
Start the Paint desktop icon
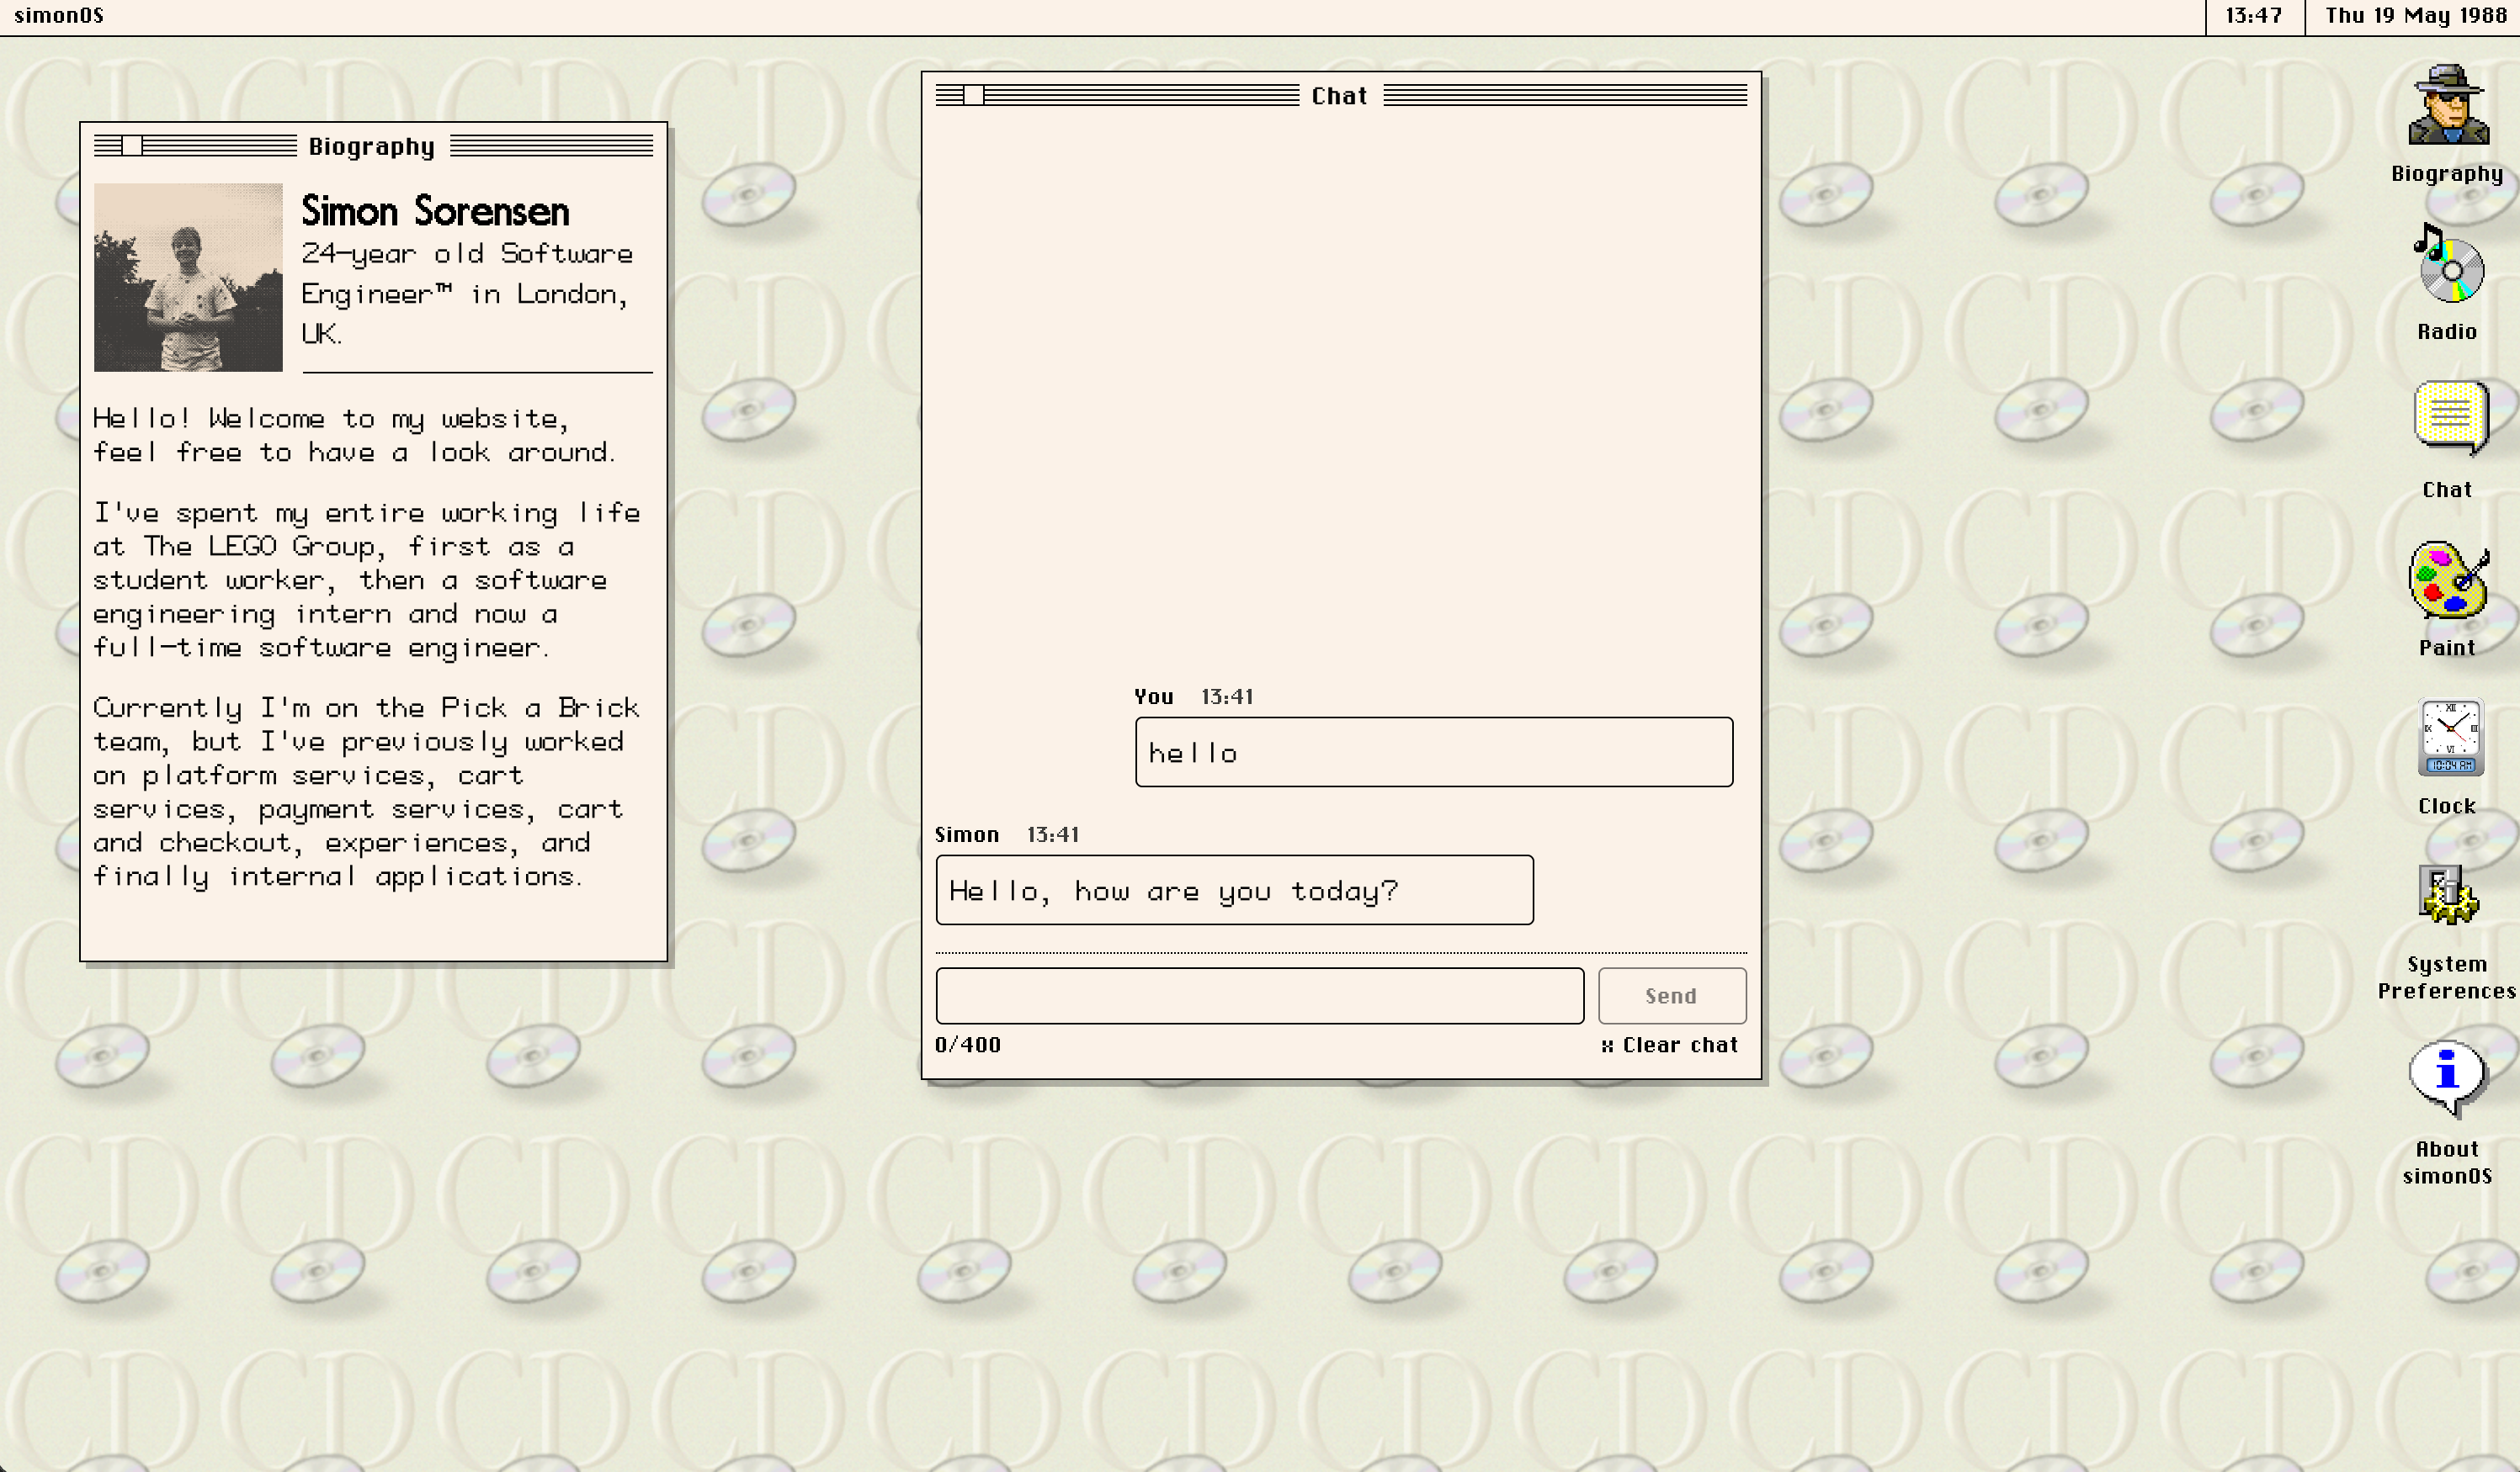pos(2447,600)
